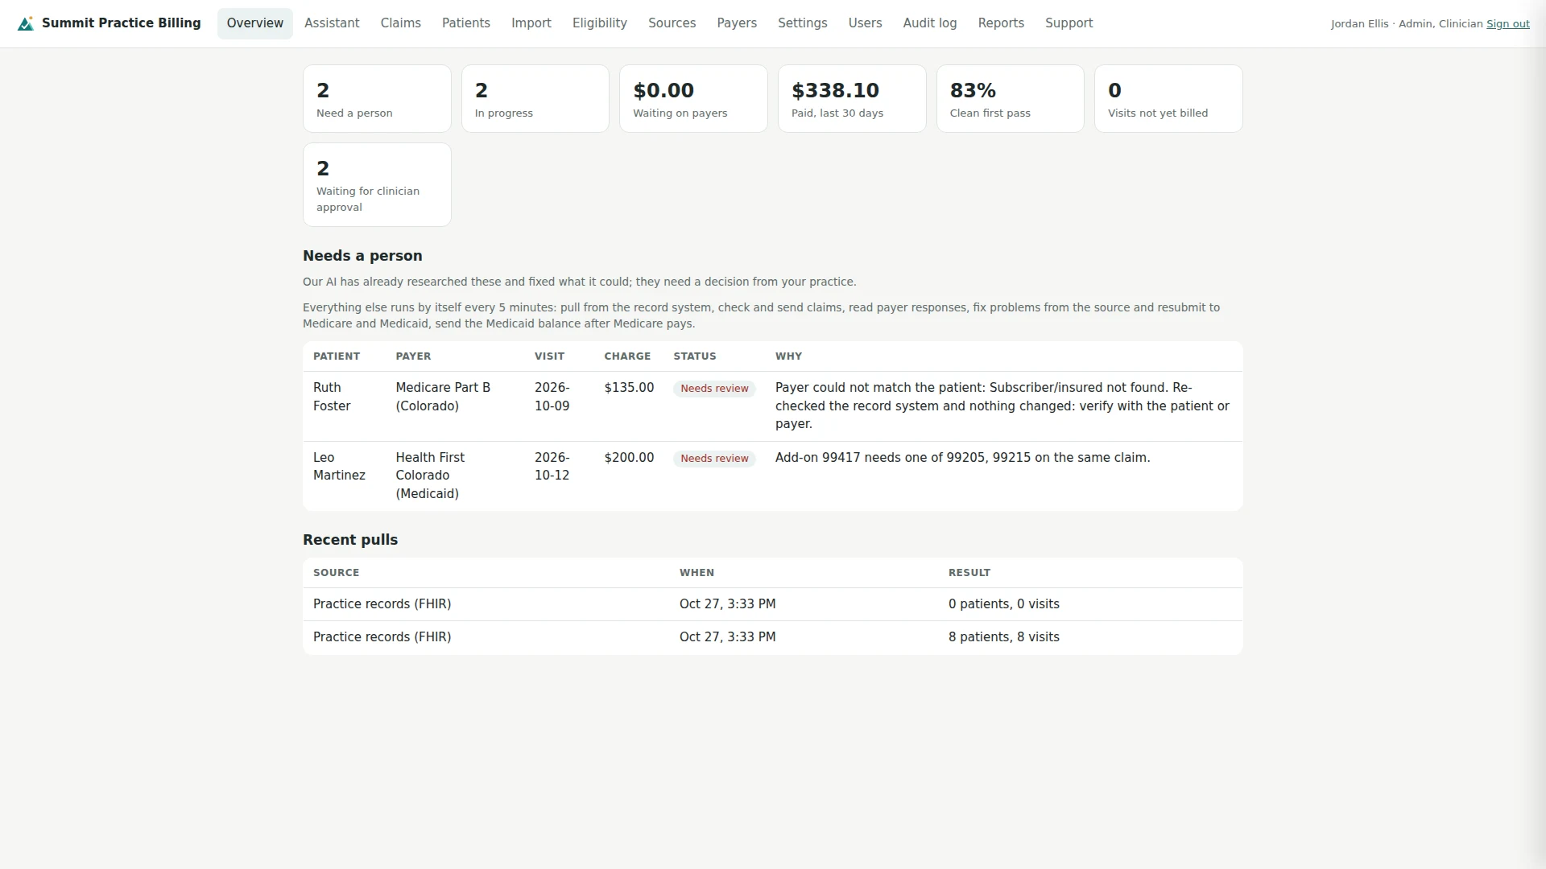Click the Add-on 99417 explanation text

click(x=962, y=458)
